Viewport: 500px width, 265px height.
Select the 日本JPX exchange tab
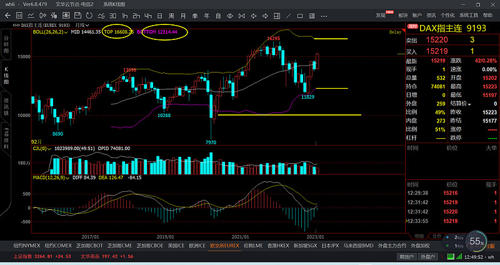tap(330, 246)
